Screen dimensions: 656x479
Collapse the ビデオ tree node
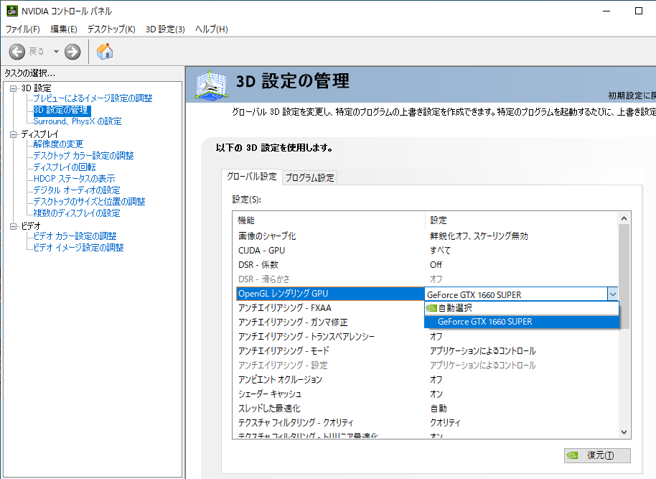(x=14, y=226)
